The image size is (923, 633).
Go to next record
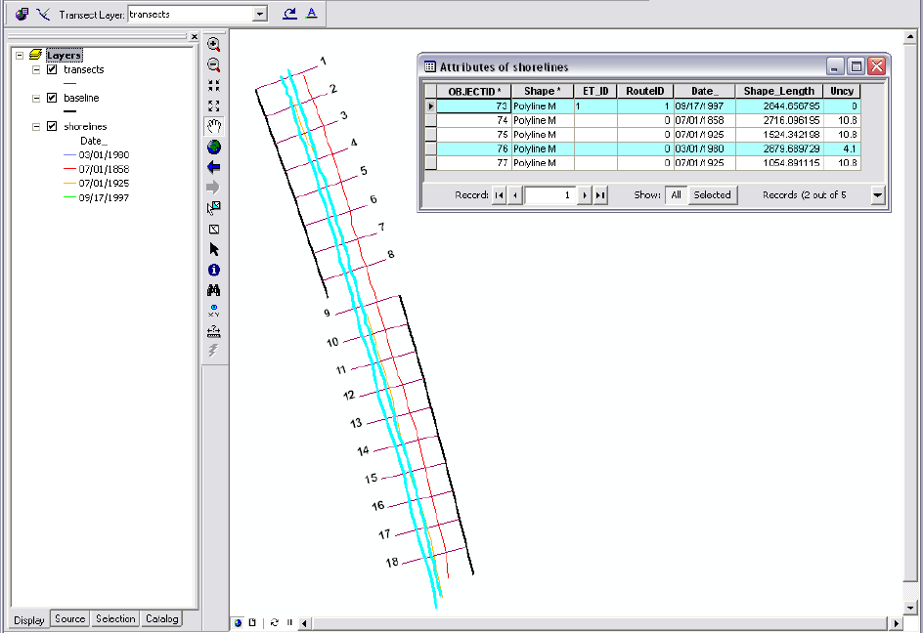click(x=584, y=195)
